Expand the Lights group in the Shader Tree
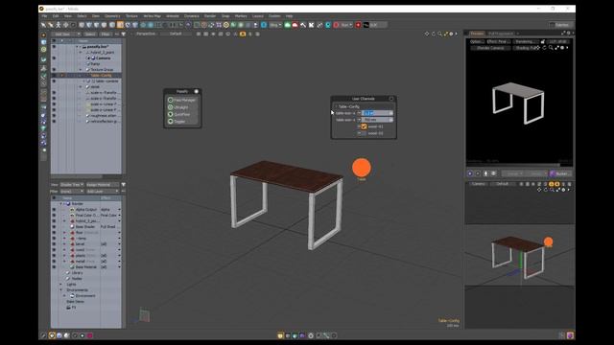Image resolution: width=614 pixels, height=345 pixels. (61, 285)
